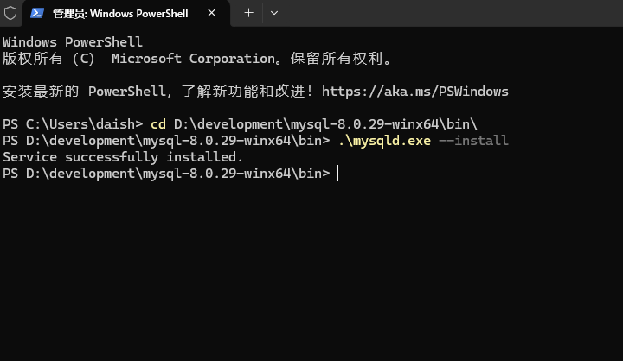This screenshot has height=361, width=623.
Task: Click the PowerShell icon in the tab
Action: pos(37,13)
